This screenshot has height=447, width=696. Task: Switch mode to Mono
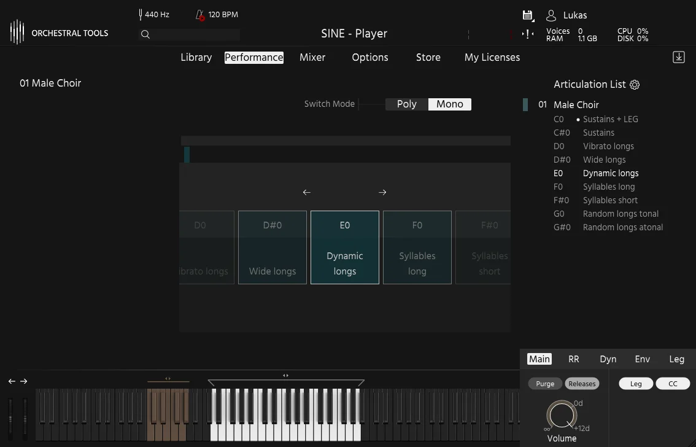tap(450, 104)
